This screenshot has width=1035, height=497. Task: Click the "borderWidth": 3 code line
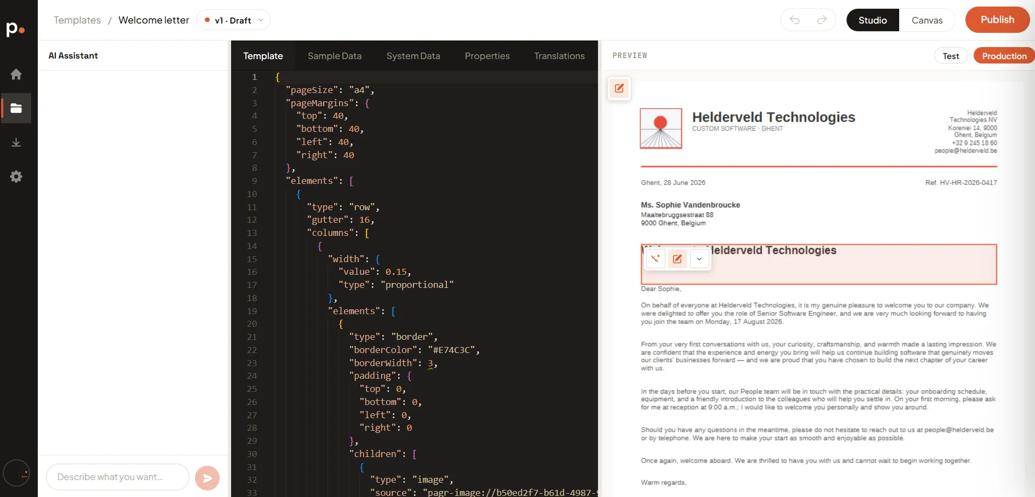coord(393,363)
